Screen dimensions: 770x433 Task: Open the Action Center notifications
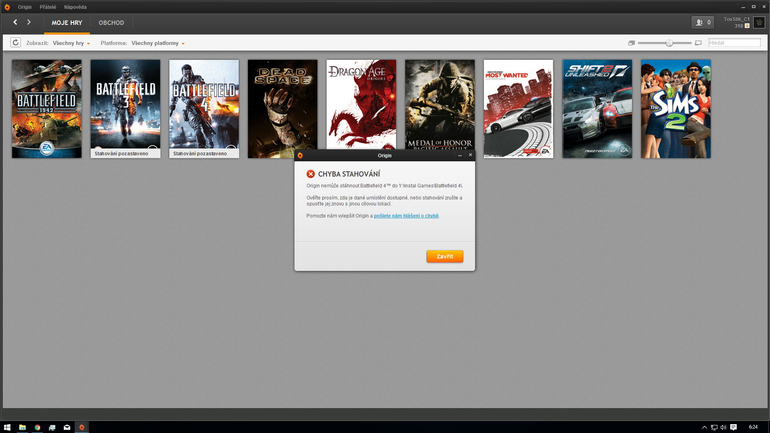[x=733, y=427]
